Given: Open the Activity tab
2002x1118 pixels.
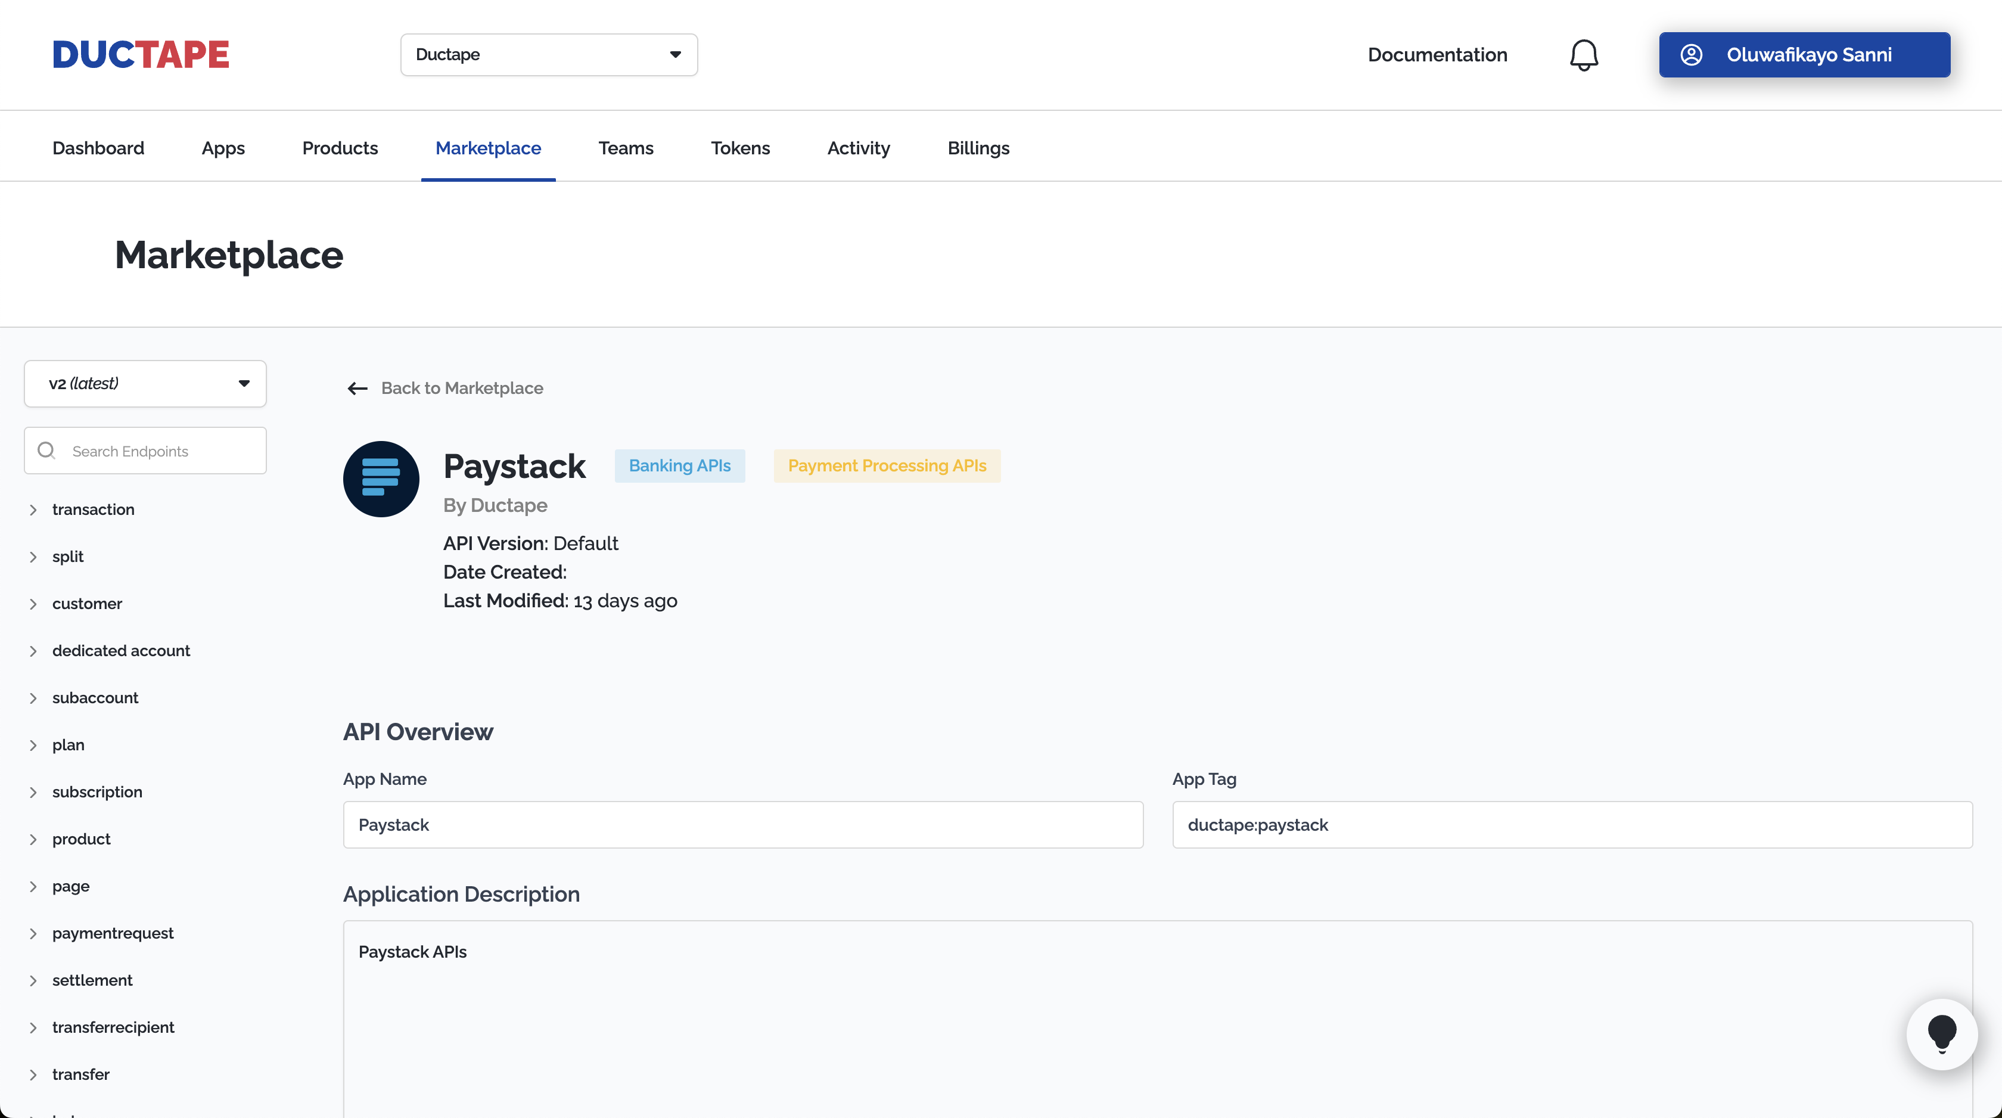Looking at the screenshot, I should click(x=858, y=148).
